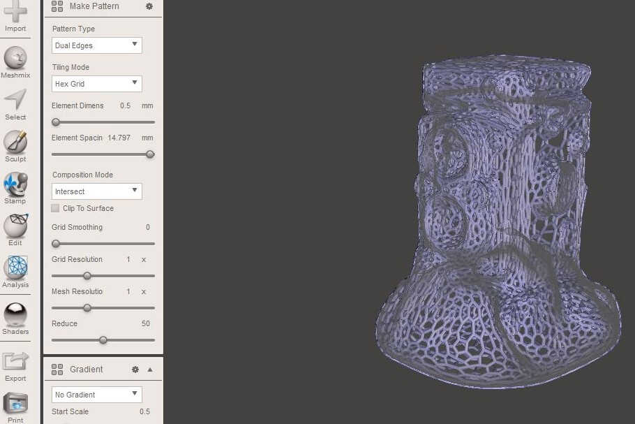Click the Import tool icon
This screenshot has width=635, height=424.
(15, 12)
